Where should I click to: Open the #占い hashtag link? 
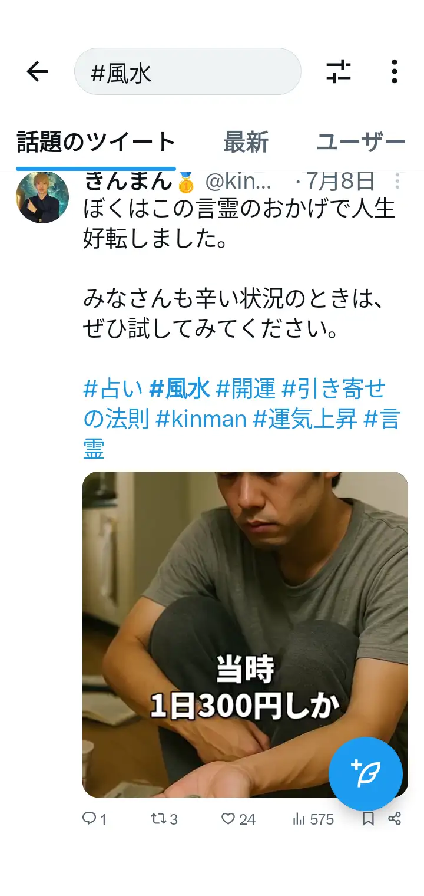coord(113,389)
